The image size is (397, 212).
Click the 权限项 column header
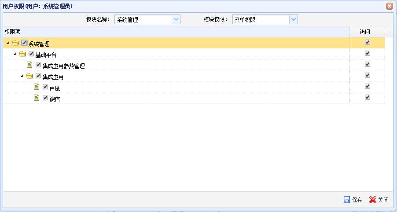(176, 32)
